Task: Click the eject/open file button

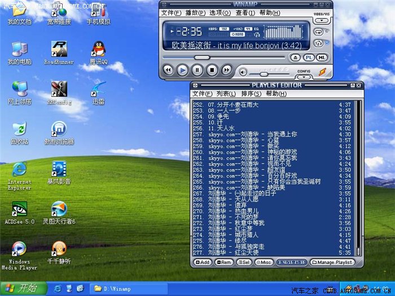Action: (x=296, y=58)
